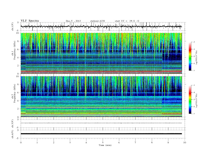The image size is (208, 160).
Task: Click the ch.1 spectrogram plot area
Action: point(101,53)
